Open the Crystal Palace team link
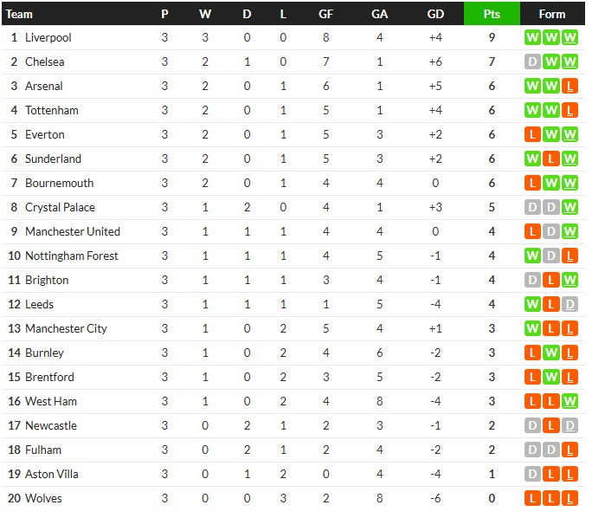Image resolution: width=592 pixels, height=518 pixels. coord(60,207)
